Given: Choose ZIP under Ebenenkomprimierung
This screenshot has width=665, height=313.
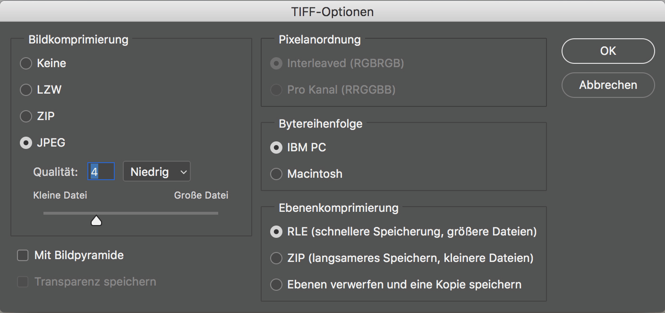Looking at the screenshot, I should (x=276, y=258).
